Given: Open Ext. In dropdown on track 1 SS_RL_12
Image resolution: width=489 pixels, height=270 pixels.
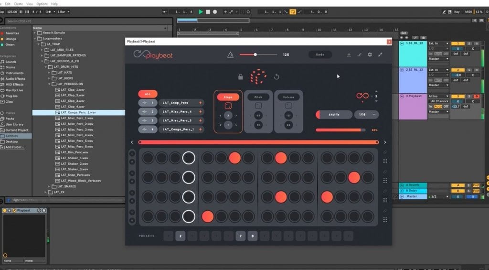Looking at the screenshot, I should 438,43.
